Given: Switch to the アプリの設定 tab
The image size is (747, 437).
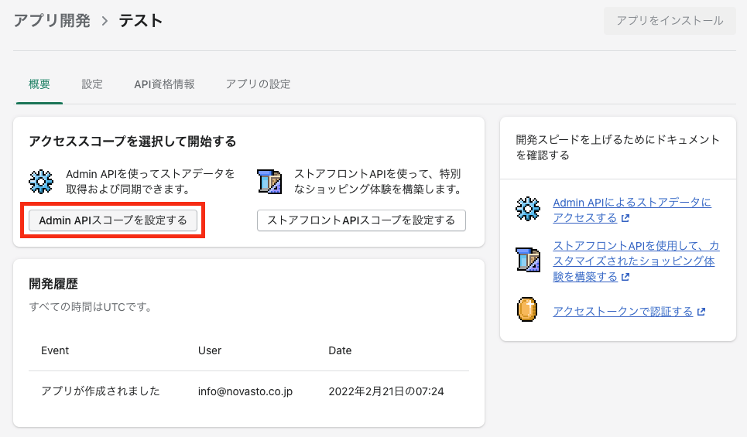Looking at the screenshot, I should (x=258, y=84).
